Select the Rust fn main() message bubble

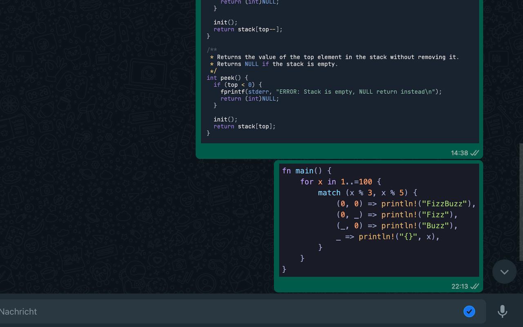tap(379, 220)
